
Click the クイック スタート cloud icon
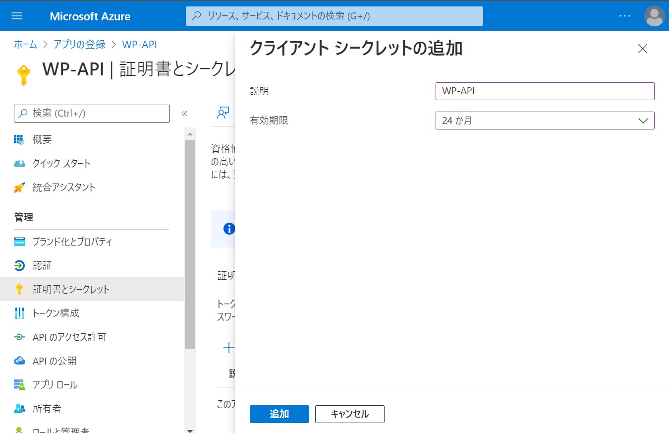coord(19,164)
